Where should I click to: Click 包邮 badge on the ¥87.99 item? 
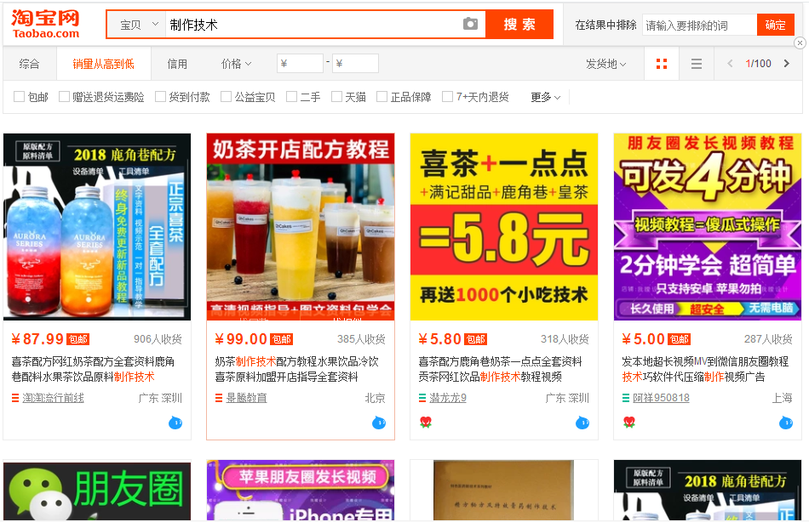tap(77, 339)
